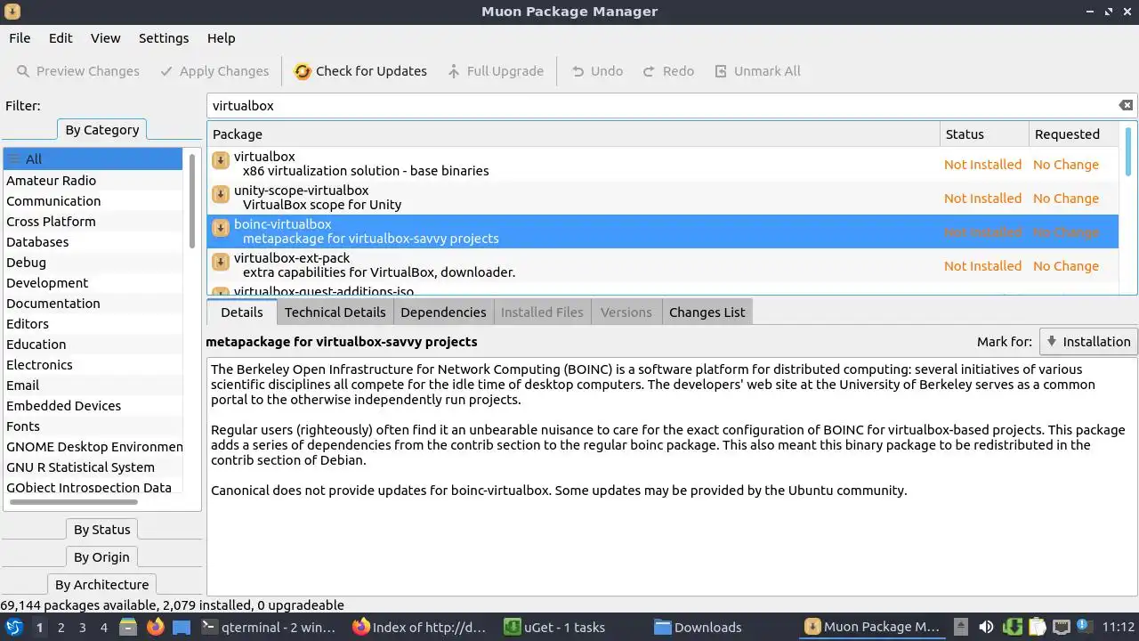Click the package icon beside boinc-virtualbox
This screenshot has width=1139, height=641.
point(221,229)
